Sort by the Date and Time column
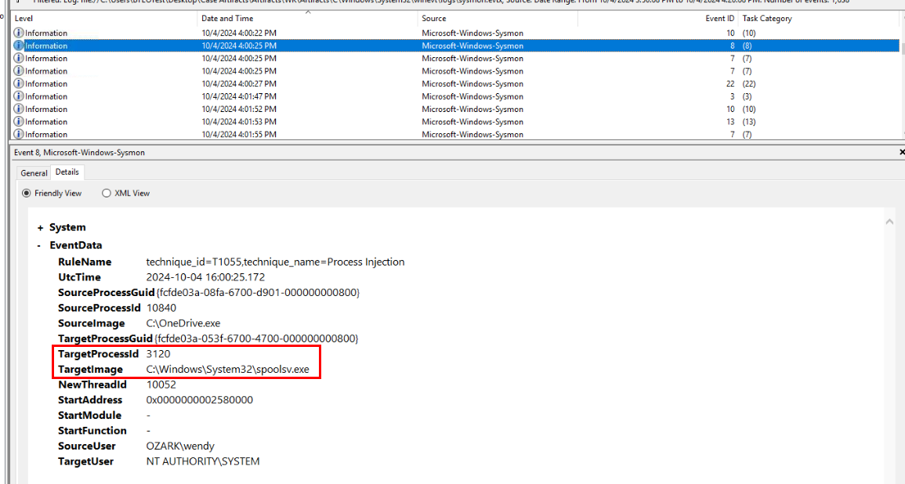This screenshot has width=905, height=484. coord(227,18)
